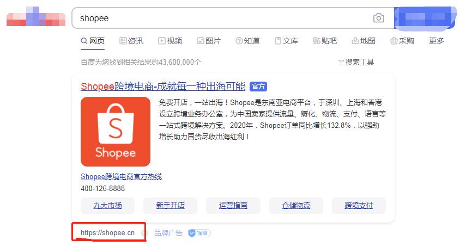Open 搜索工具 search tools filter

pos(356,62)
